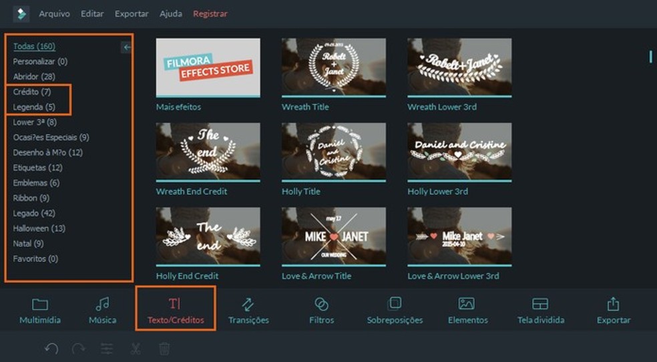Select the Holly Lower 3rd thumbnail
The image size is (657, 362).
(459, 152)
